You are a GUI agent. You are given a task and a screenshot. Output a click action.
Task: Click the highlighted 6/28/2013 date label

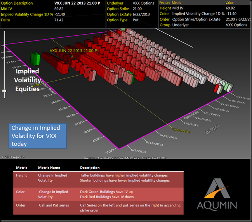tap(181, 130)
